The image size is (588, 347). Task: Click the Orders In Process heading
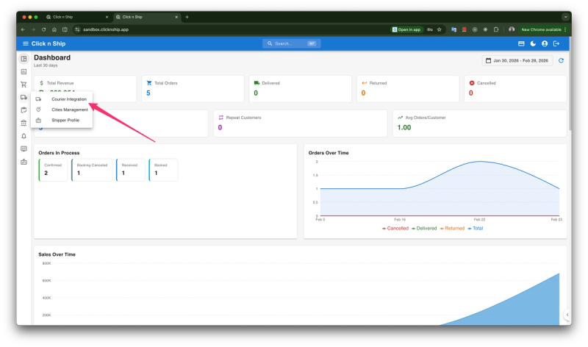click(x=59, y=153)
